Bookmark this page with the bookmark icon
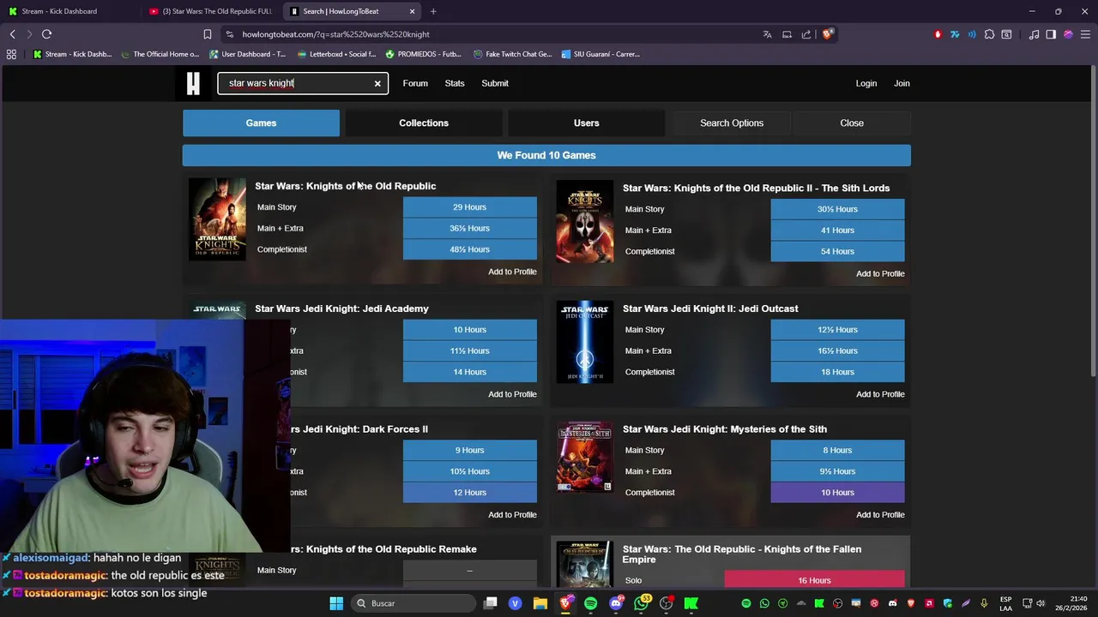The image size is (1098, 617). tap(207, 34)
